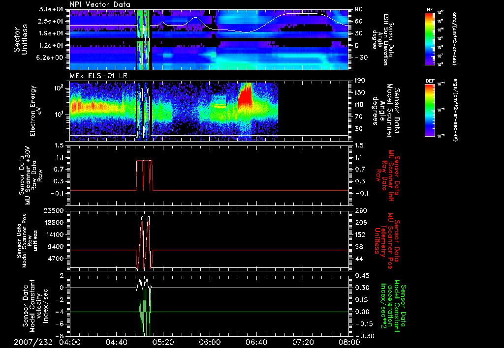The height and width of the screenshot is (348, 504).
Task: Click the red "MU Scanner Inh Raw Data" label
Action: [x=387, y=176]
